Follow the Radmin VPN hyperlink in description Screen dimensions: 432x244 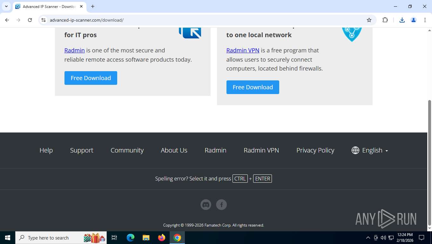[x=243, y=50]
